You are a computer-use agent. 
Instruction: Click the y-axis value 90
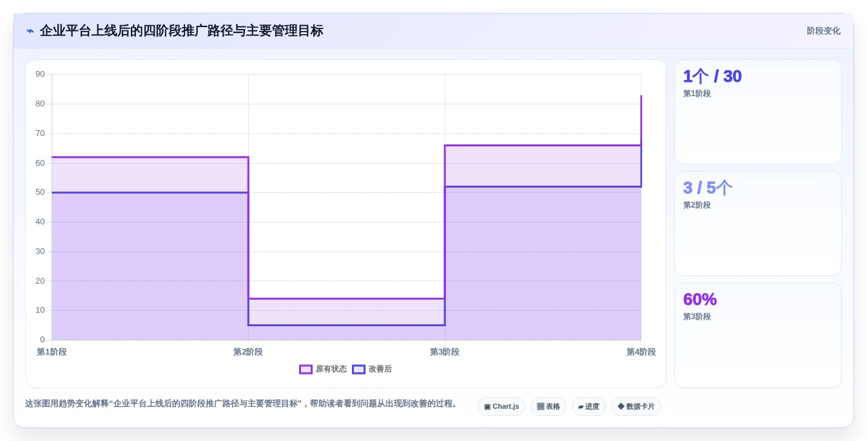click(40, 74)
